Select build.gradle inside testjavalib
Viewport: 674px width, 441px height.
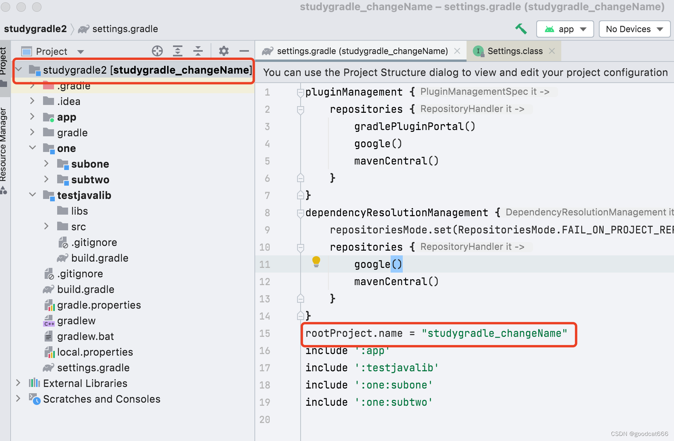(93, 258)
